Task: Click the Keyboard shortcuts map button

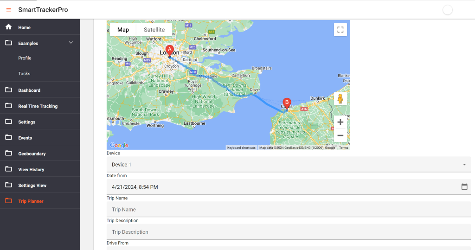Action: [x=241, y=148]
